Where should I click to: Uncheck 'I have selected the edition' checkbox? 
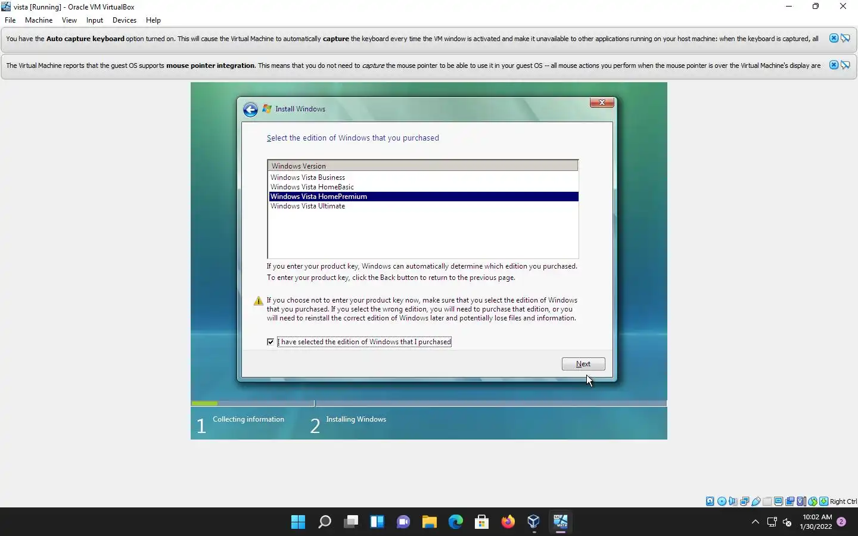point(271,342)
